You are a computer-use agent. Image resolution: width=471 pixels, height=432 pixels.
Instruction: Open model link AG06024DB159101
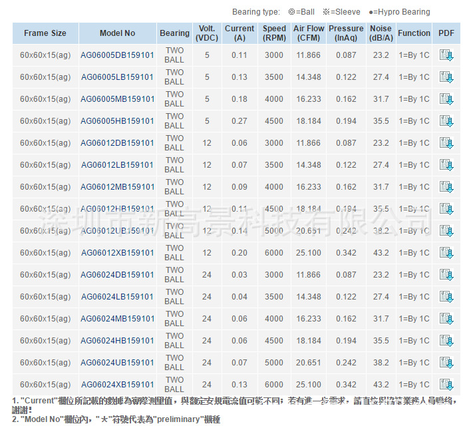point(118,275)
